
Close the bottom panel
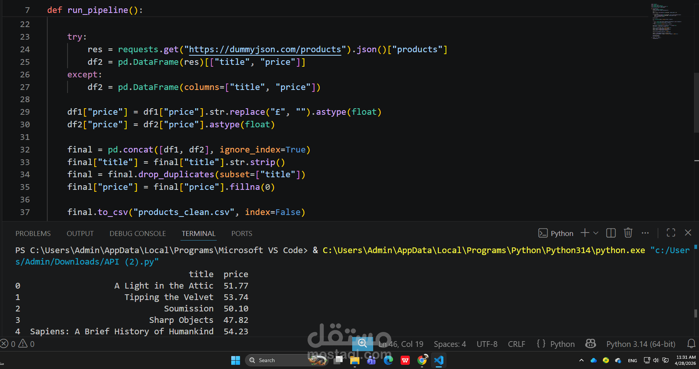coord(688,233)
